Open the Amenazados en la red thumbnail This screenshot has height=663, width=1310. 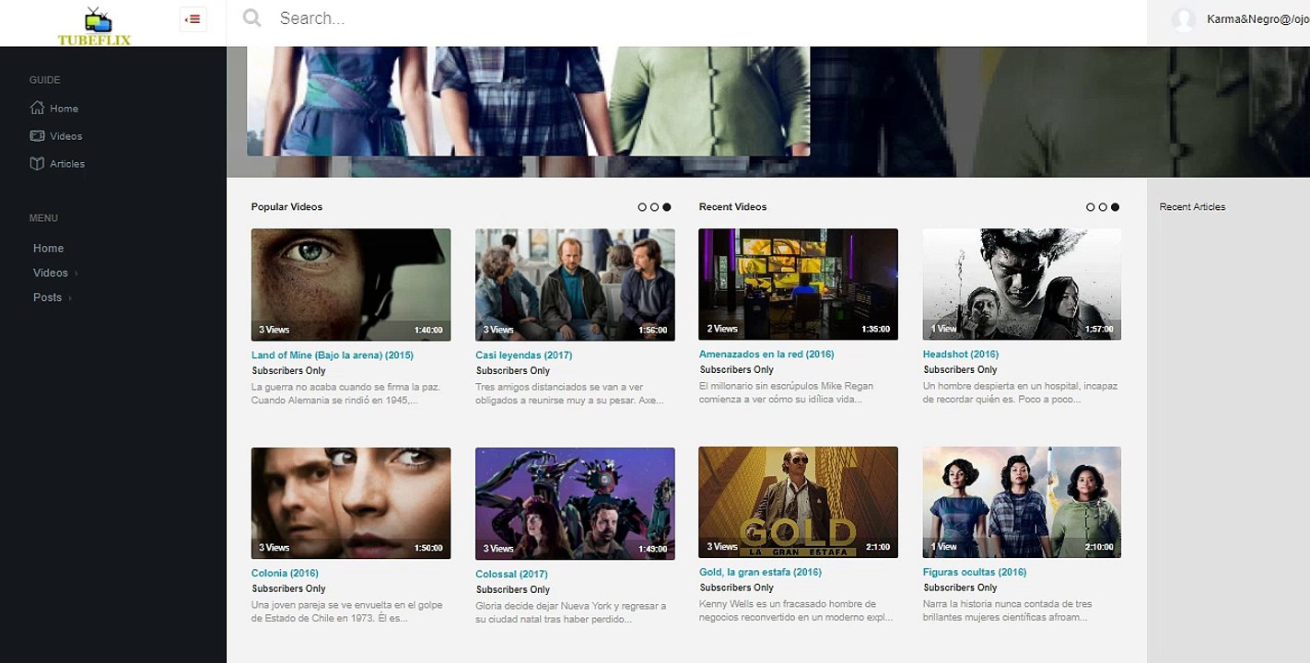pos(798,284)
